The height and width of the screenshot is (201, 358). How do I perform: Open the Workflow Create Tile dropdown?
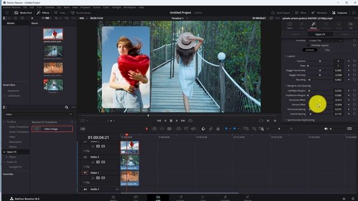[325, 41]
